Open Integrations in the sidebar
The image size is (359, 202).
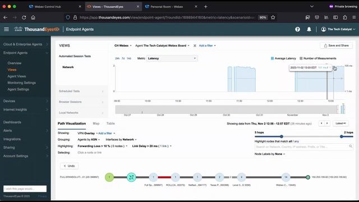tap(12, 139)
